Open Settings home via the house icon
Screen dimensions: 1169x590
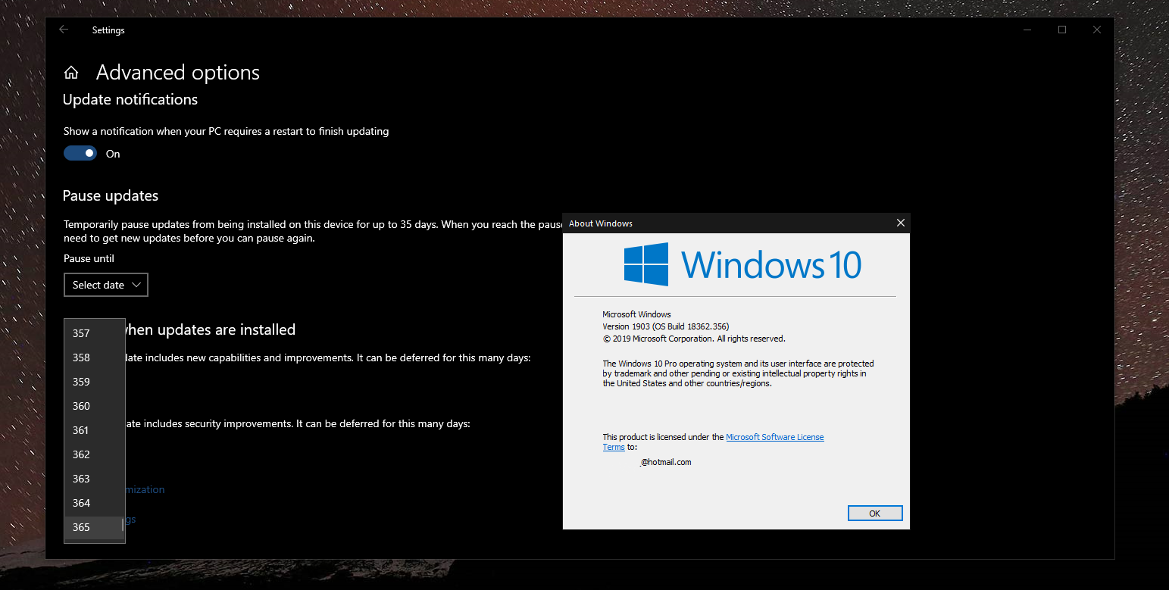click(x=70, y=71)
